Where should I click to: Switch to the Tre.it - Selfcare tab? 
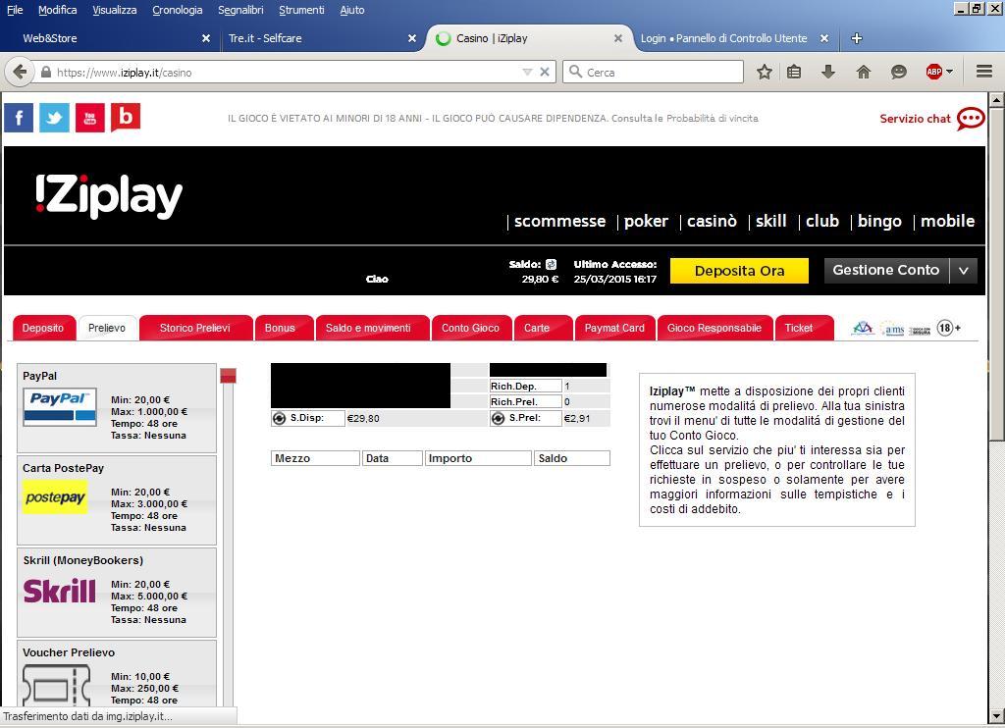point(321,38)
